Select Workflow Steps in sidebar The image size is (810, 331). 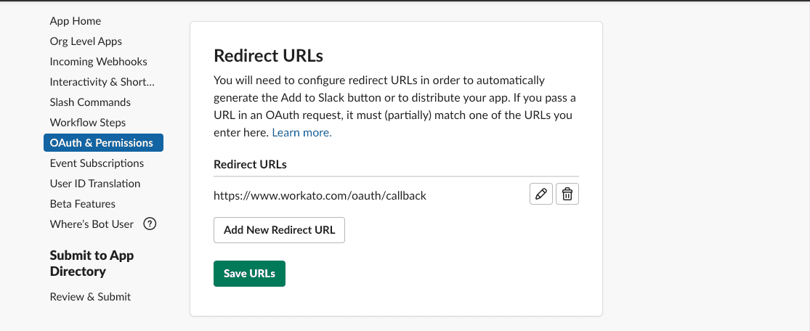pyautogui.click(x=88, y=123)
